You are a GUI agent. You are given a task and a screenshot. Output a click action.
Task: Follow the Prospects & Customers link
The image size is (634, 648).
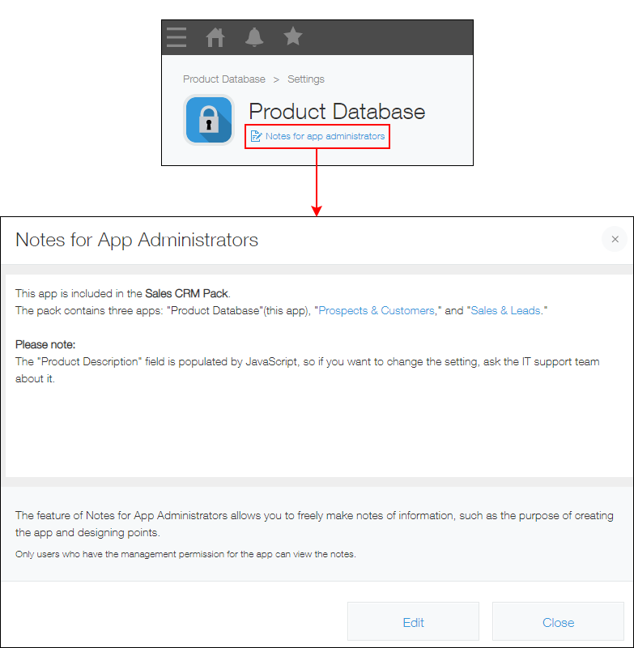tap(377, 310)
